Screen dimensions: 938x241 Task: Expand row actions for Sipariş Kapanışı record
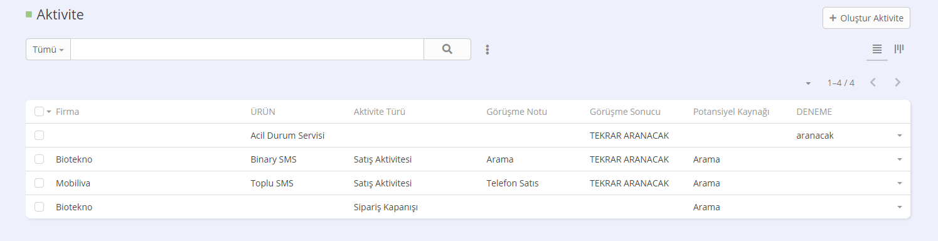(899, 207)
